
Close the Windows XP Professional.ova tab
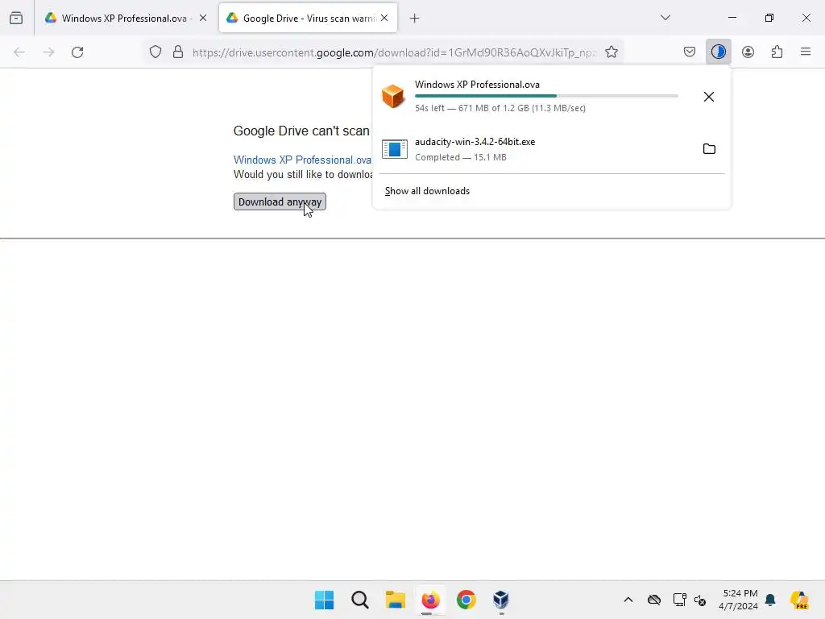203,19
